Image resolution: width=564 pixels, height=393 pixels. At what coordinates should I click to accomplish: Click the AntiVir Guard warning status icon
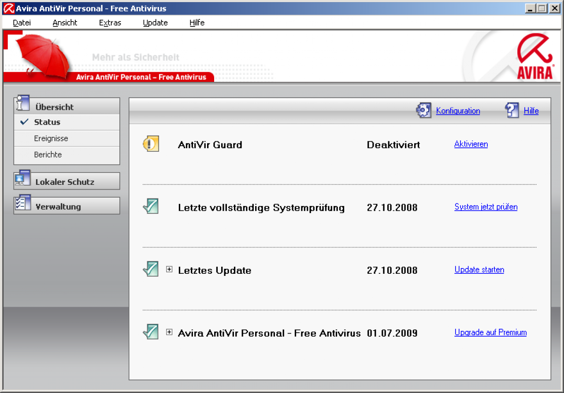pos(151,144)
